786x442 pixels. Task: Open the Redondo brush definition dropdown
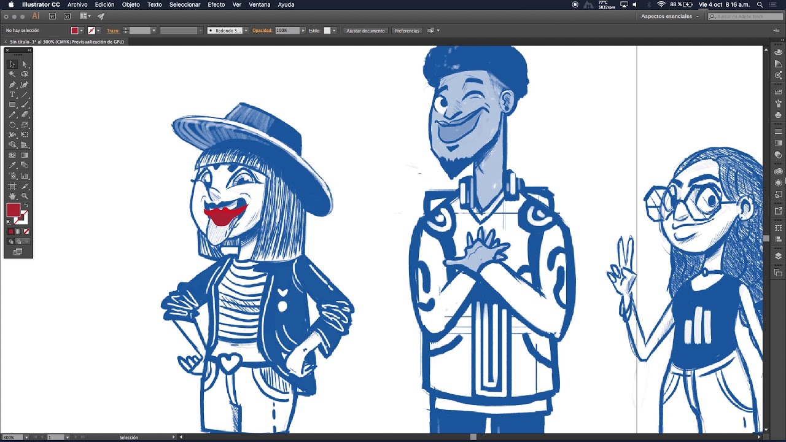(x=246, y=31)
